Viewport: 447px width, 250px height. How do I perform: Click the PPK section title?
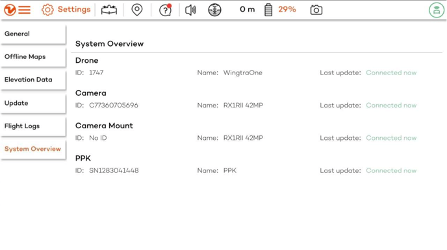click(83, 159)
